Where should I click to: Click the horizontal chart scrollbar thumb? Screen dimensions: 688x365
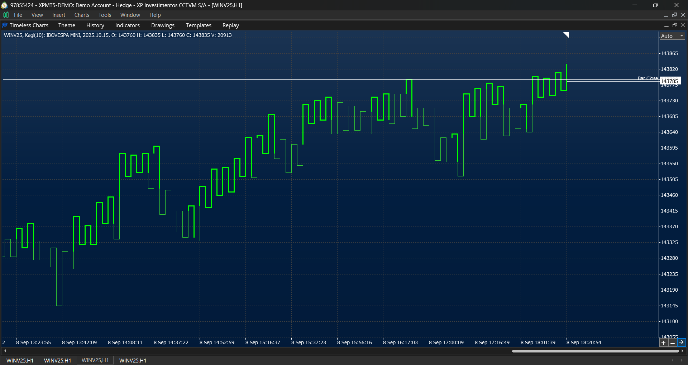click(595, 351)
